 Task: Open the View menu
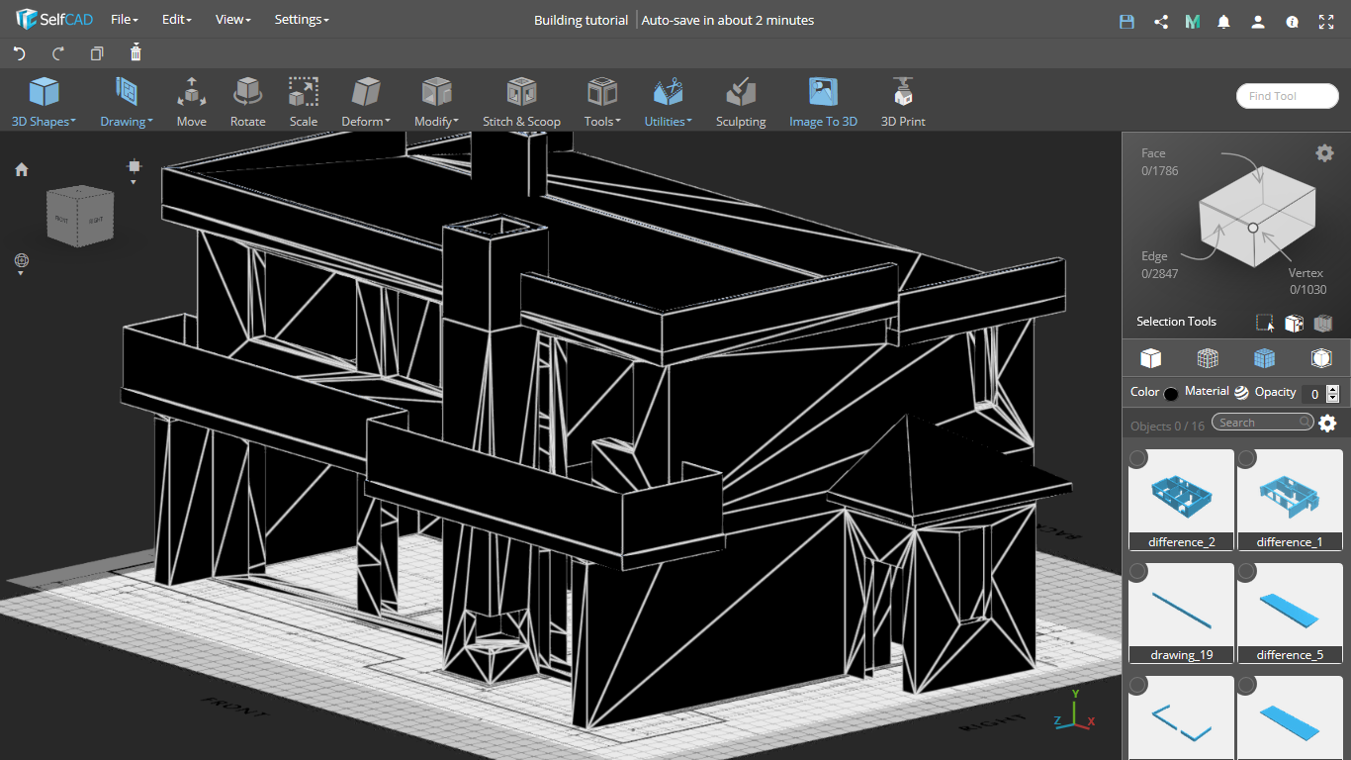pyautogui.click(x=232, y=20)
